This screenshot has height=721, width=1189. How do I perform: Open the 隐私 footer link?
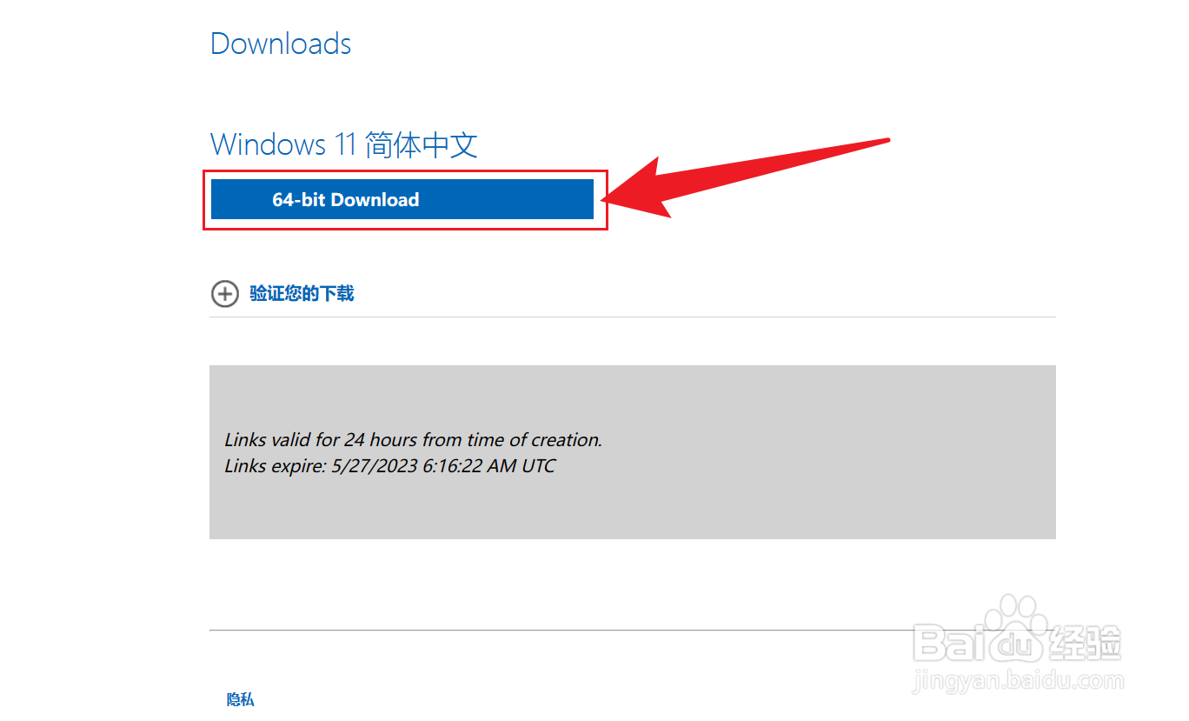(241, 699)
